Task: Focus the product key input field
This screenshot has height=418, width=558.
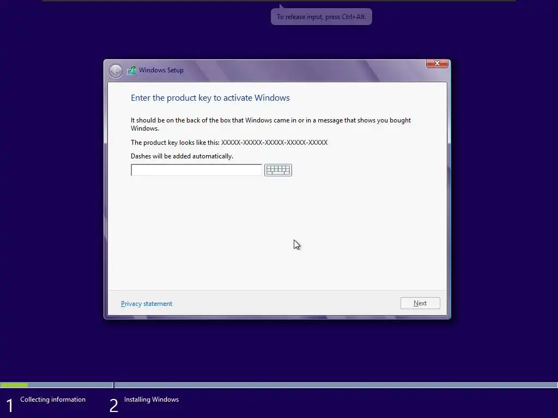Action: tap(196, 170)
